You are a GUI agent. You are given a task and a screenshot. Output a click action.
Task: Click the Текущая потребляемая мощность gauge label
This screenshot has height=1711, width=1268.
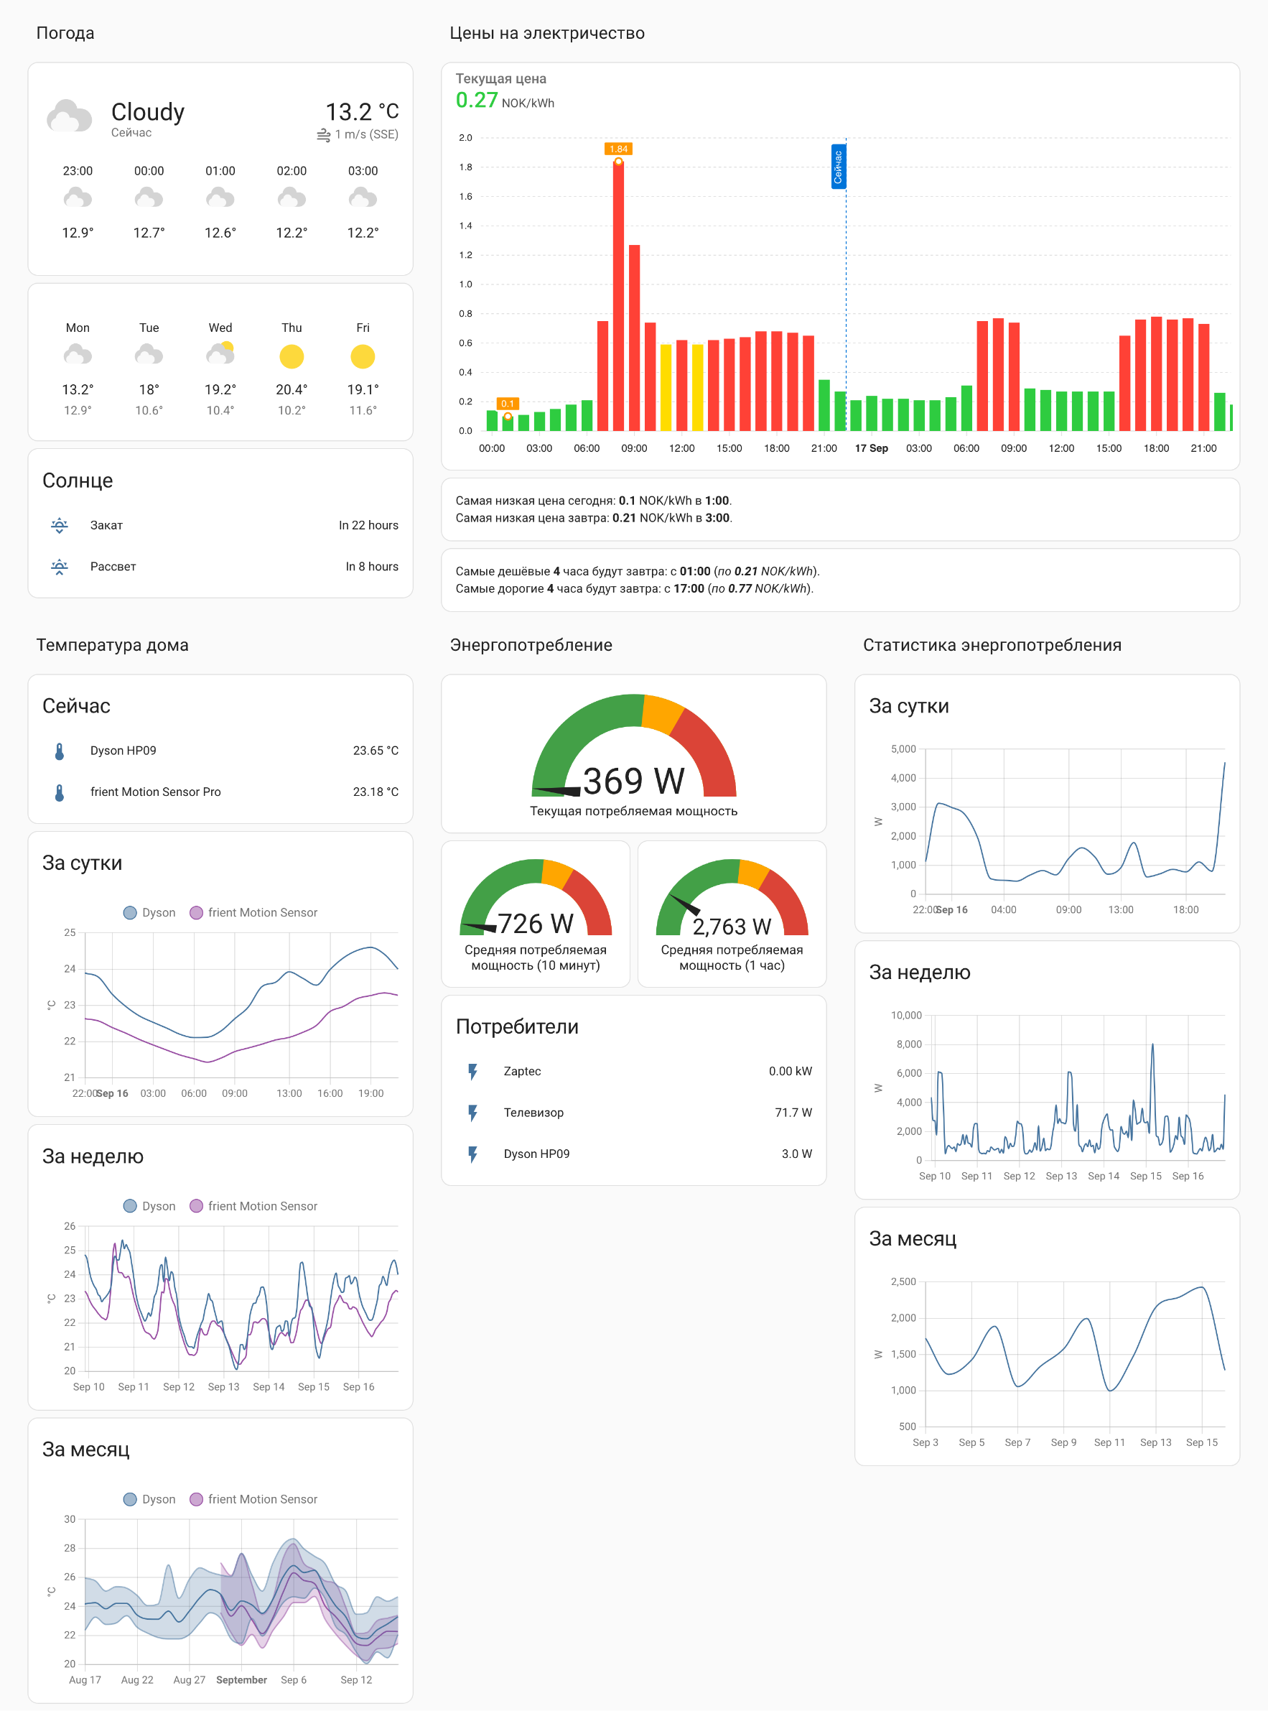tap(634, 812)
